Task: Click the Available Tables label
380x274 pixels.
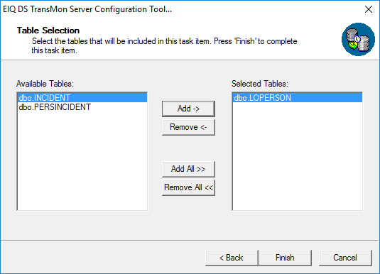Action: 45,84
